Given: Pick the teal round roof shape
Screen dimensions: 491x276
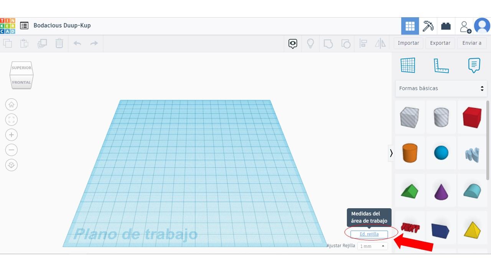Looking at the screenshot, I should 472,191.
